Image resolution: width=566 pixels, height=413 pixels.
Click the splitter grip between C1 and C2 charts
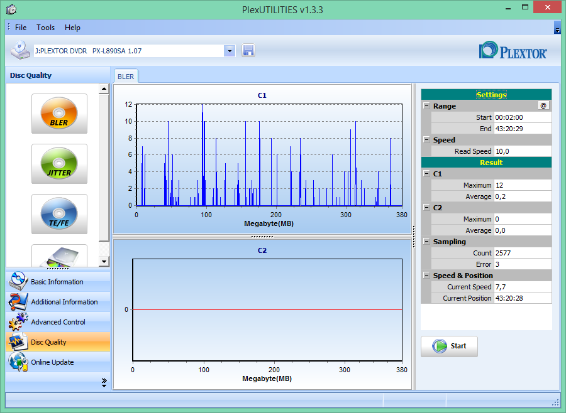tap(262, 237)
